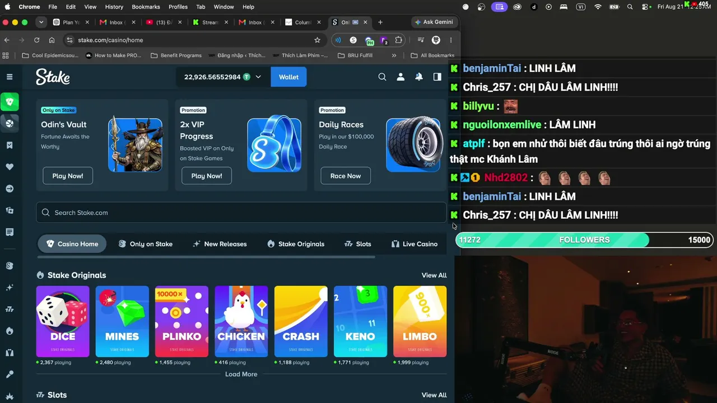The image size is (717, 403).
Task: Open the site search magnifier icon
Action: 382,77
